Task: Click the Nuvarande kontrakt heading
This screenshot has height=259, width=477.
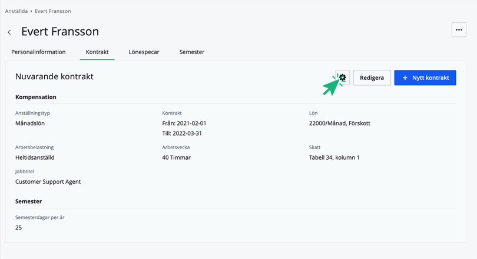Action: click(x=54, y=77)
